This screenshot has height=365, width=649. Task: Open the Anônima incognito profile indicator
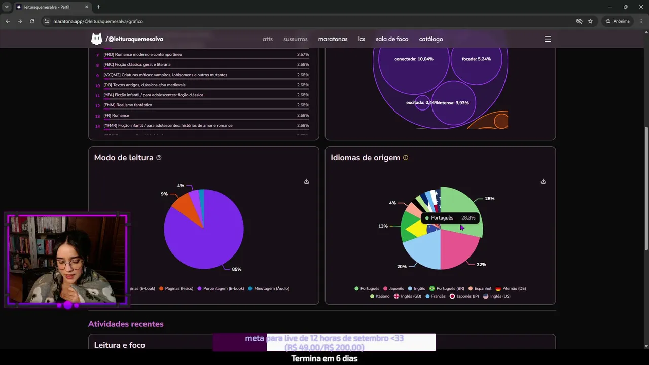pos(618,21)
